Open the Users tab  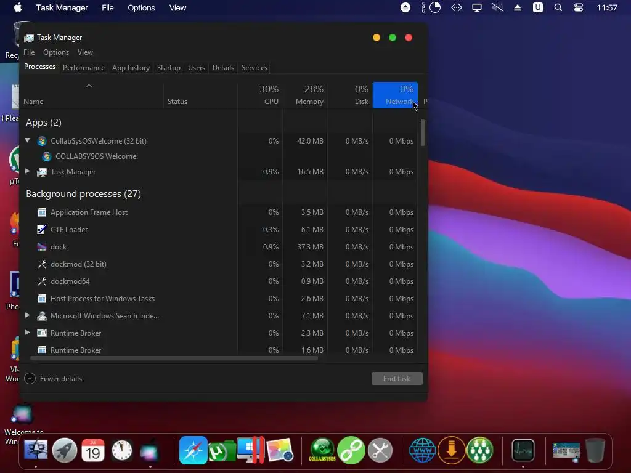pyautogui.click(x=197, y=68)
